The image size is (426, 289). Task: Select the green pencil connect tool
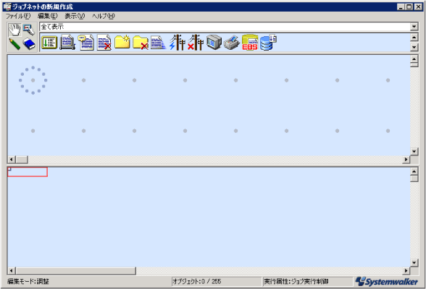[x=14, y=44]
